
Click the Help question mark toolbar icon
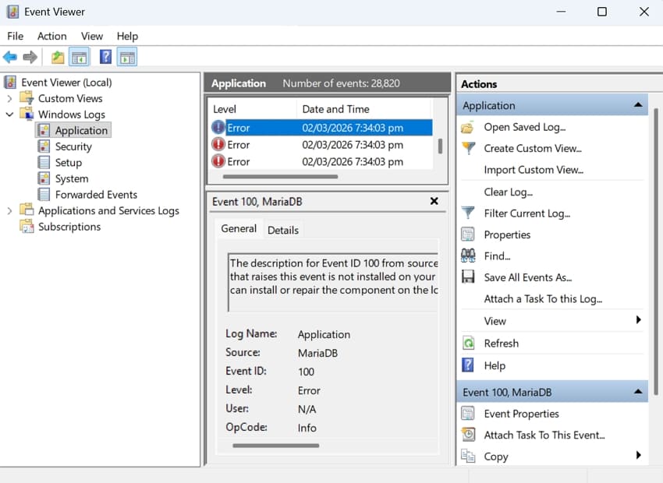point(105,57)
